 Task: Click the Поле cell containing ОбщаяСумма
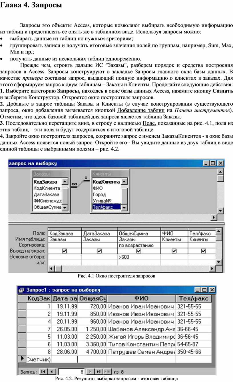coord(139,234)
